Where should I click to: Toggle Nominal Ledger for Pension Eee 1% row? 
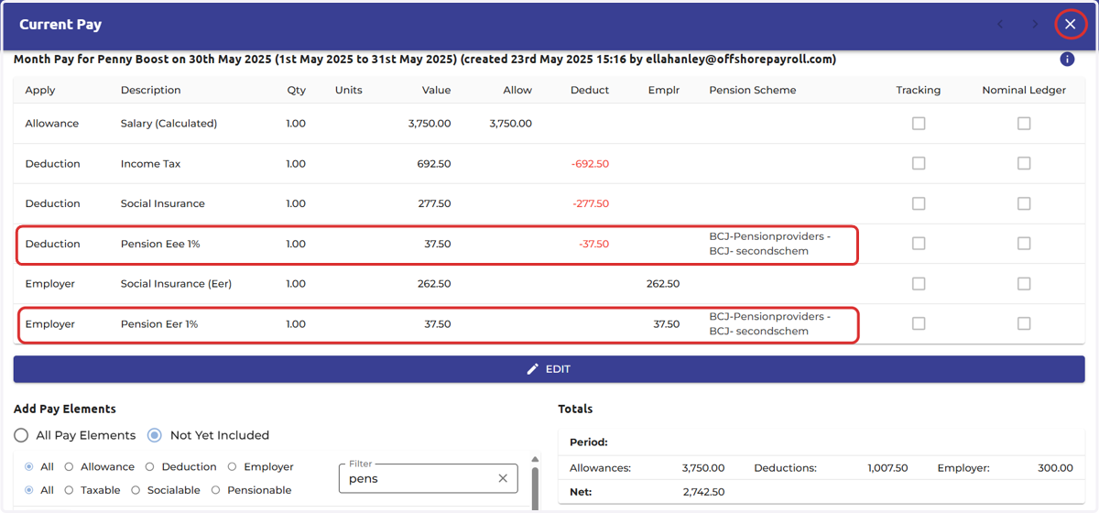pyautogui.click(x=1024, y=244)
